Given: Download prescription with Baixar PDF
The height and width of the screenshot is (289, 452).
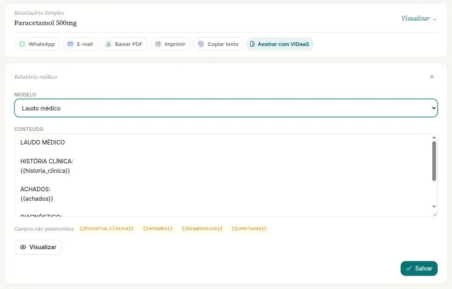Looking at the screenshot, I should 124,44.
